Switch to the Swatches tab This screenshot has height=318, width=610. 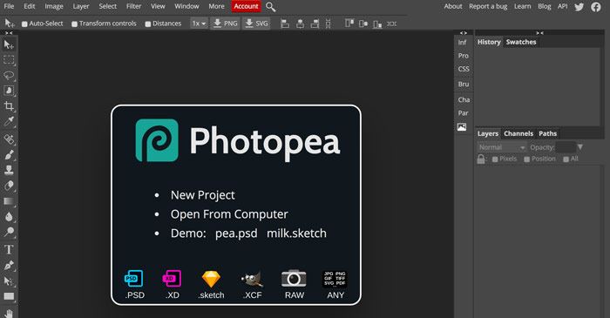click(x=521, y=42)
